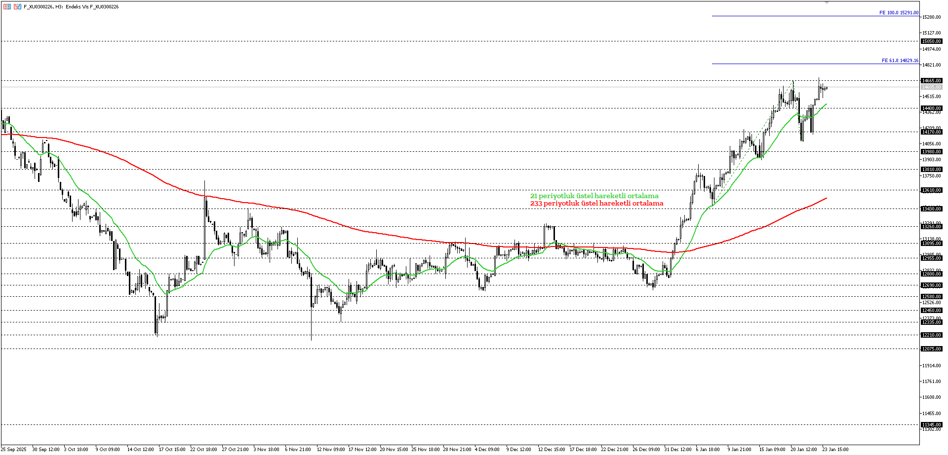Viewport: 948px width, 455px height.
Task: Click the 25 Sep 2025 time axis label
Action: coord(13,449)
